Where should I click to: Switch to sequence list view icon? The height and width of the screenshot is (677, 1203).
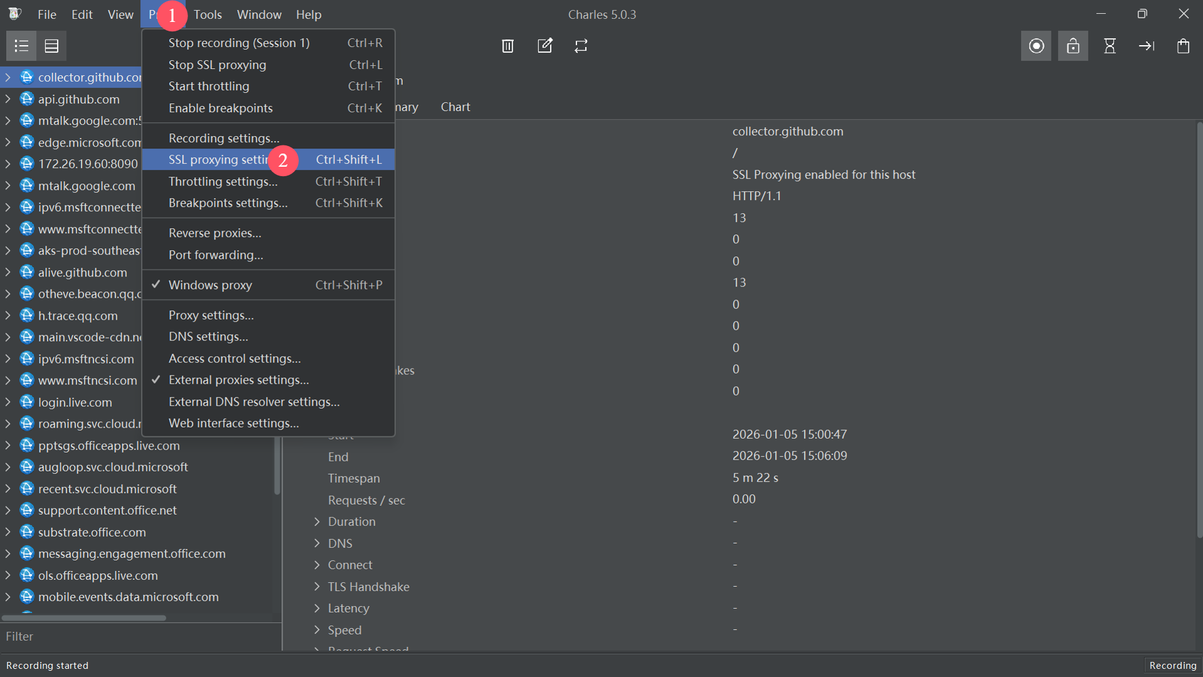[51, 46]
